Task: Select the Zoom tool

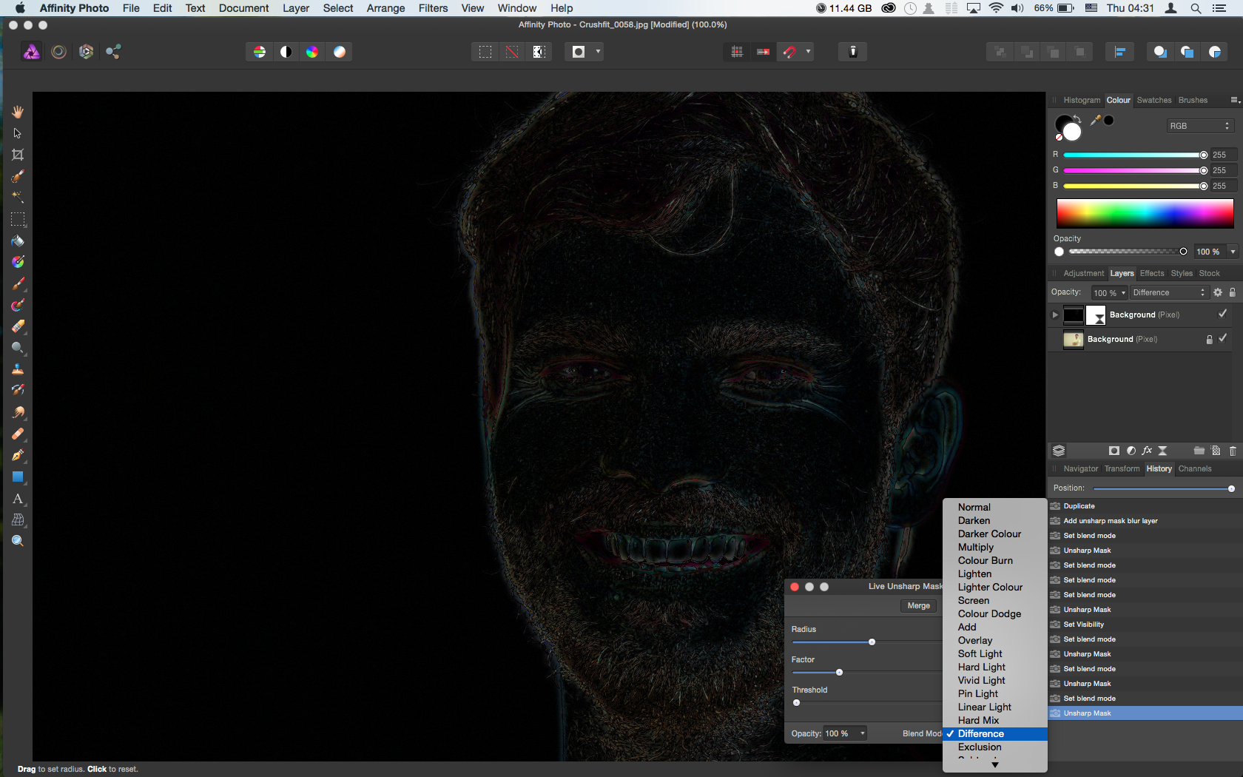Action: pyautogui.click(x=18, y=541)
